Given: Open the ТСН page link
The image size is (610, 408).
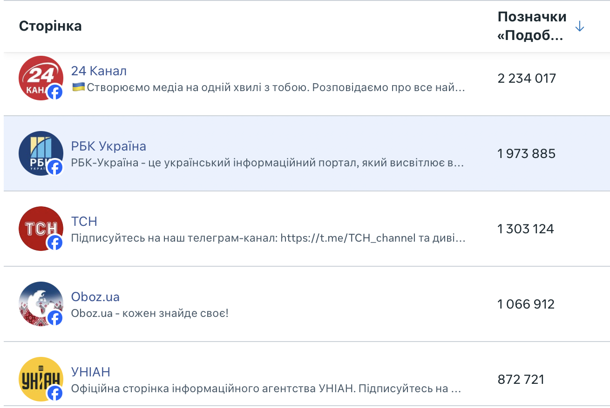Looking at the screenshot, I should [x=84, y=221].
